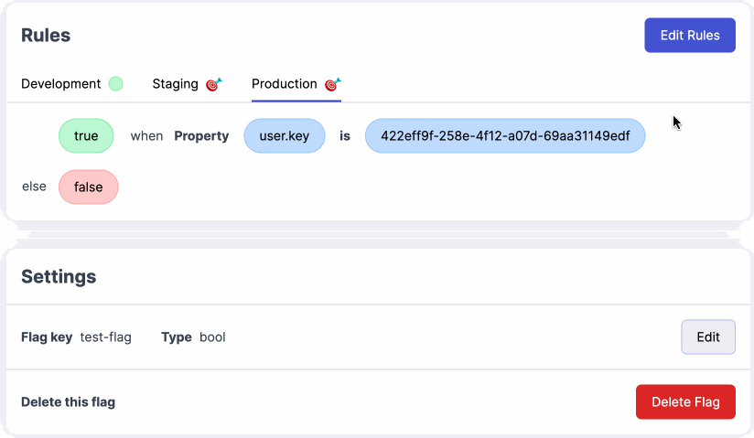The image size is (754, 438).
Task: Click the target icon beside Staging
Action: pyautogui.click(x=214, y=84)
